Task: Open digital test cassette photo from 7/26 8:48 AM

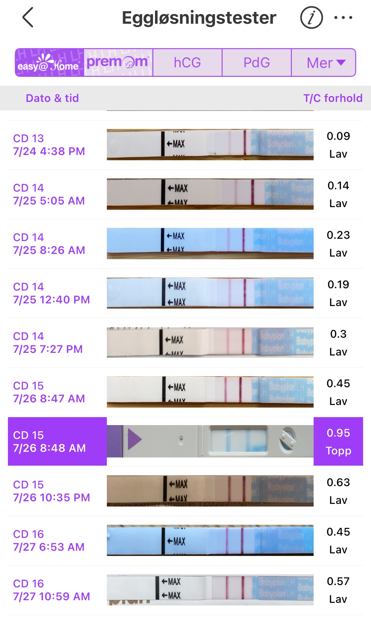Action: click(x=210, y=442)
